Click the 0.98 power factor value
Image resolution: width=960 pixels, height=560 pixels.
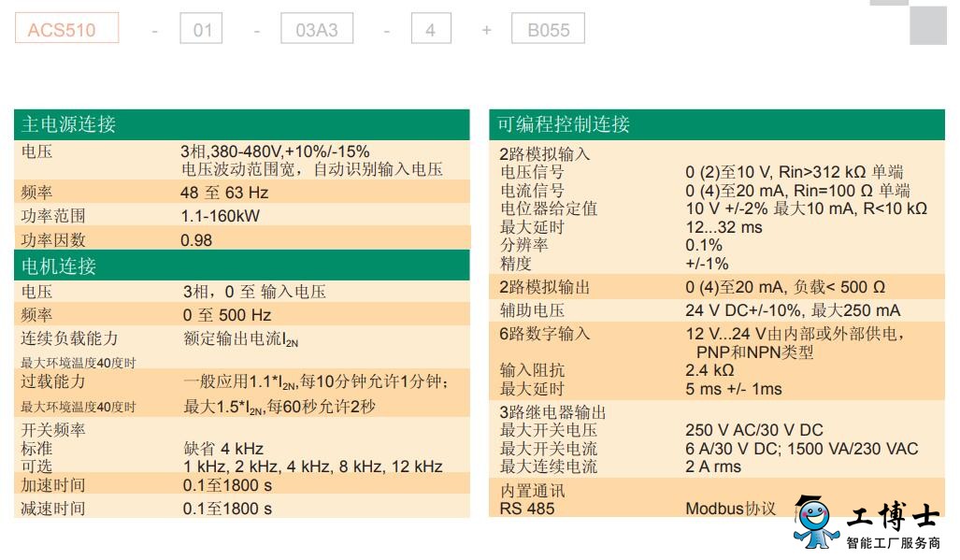tap(196, 240)
